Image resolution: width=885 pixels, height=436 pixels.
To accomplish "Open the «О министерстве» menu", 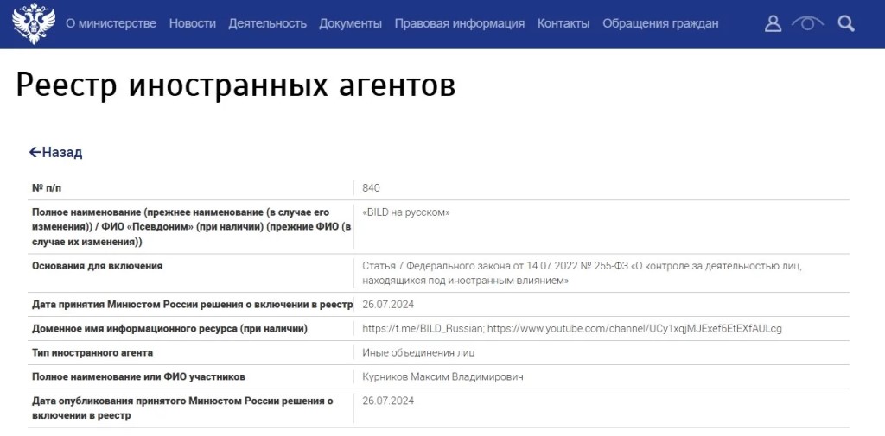I will click(111, 23).
